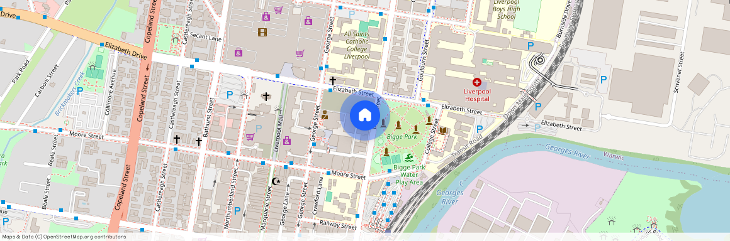This screenshot has width=730, height=241.
Task: Click the parking icon above All Saints Catholic College
Action: coord(352,14)
